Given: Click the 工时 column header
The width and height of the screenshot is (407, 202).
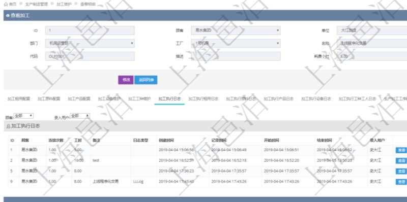Looking at the screenshot, I should (78, 141).
